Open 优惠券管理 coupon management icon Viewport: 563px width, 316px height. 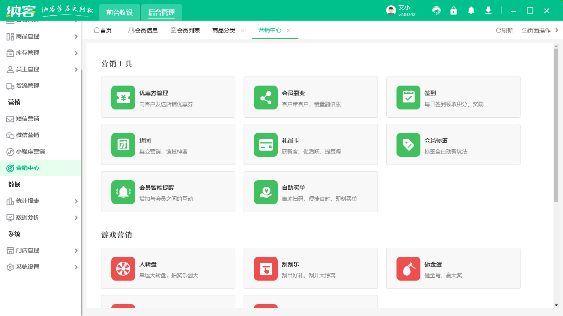tap(123, 97)
